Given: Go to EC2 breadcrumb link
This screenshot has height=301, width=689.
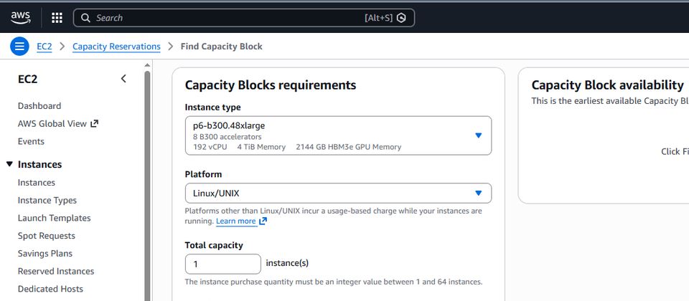Looking at the screenshot, I should (x=44, y=47).
